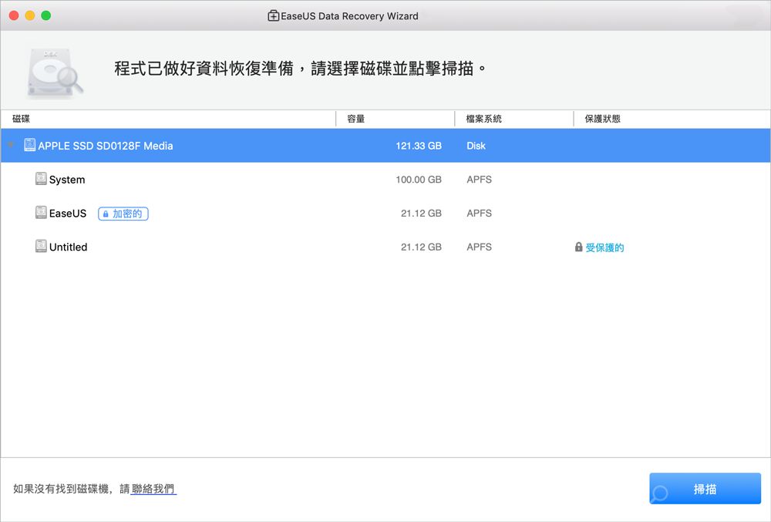Click the 加密的 encrypted badge on EaseUS volume
The image size is (771, 522).
coord(122,213)
